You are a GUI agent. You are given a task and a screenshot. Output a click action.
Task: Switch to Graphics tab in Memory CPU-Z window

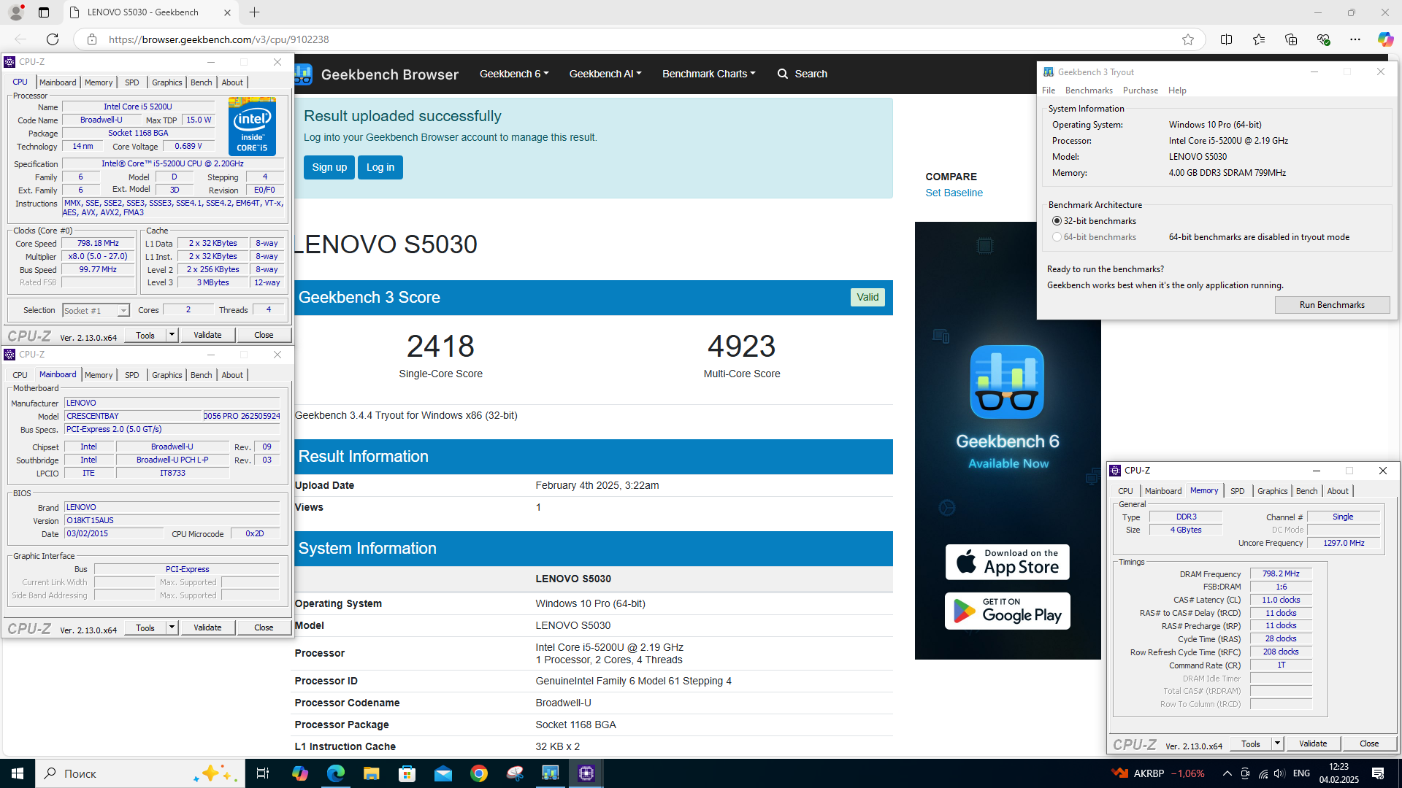pos(1272,491)
